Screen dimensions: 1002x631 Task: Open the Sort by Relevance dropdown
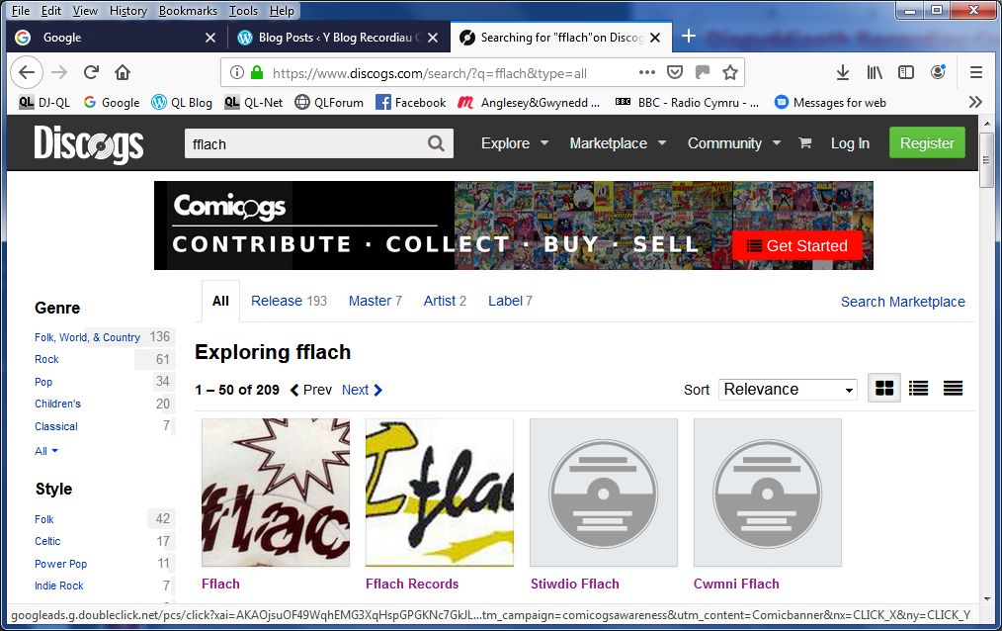(x=788, y=389)
